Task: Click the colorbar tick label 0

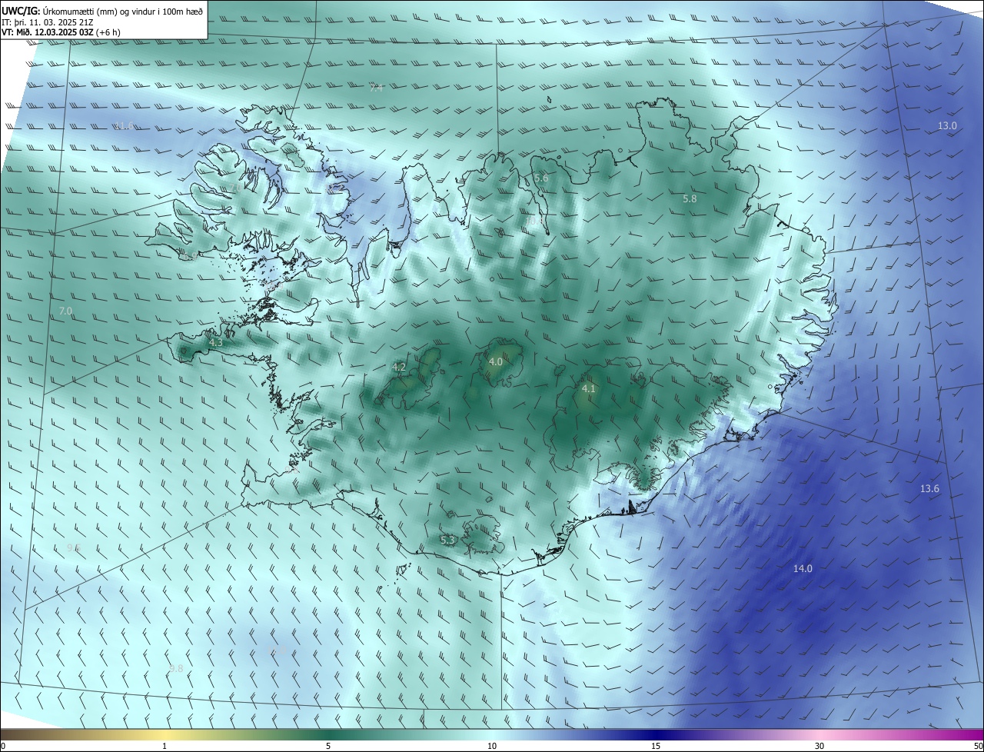Action: click(3, 746)
